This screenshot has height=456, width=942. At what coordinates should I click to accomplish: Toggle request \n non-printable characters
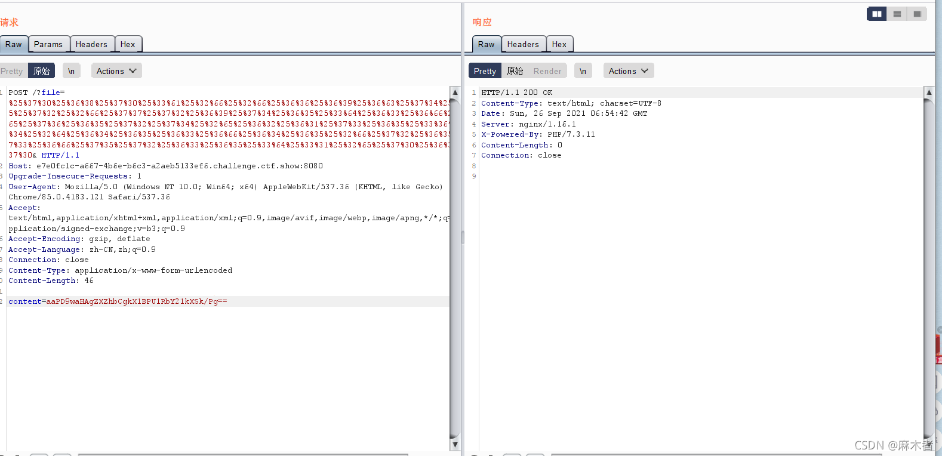pyautogui.click(x=71, y=71)
